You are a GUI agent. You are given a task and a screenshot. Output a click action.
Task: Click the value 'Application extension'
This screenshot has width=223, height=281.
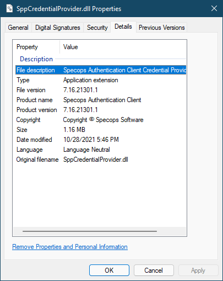(x=91, y=80)
